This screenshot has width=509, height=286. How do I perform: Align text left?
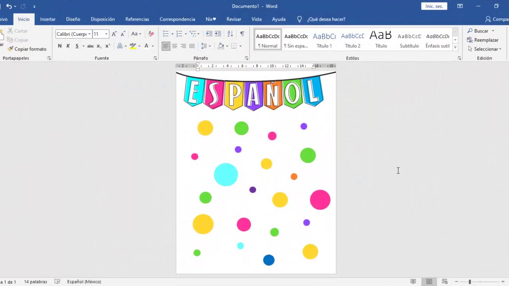[166, 46]
